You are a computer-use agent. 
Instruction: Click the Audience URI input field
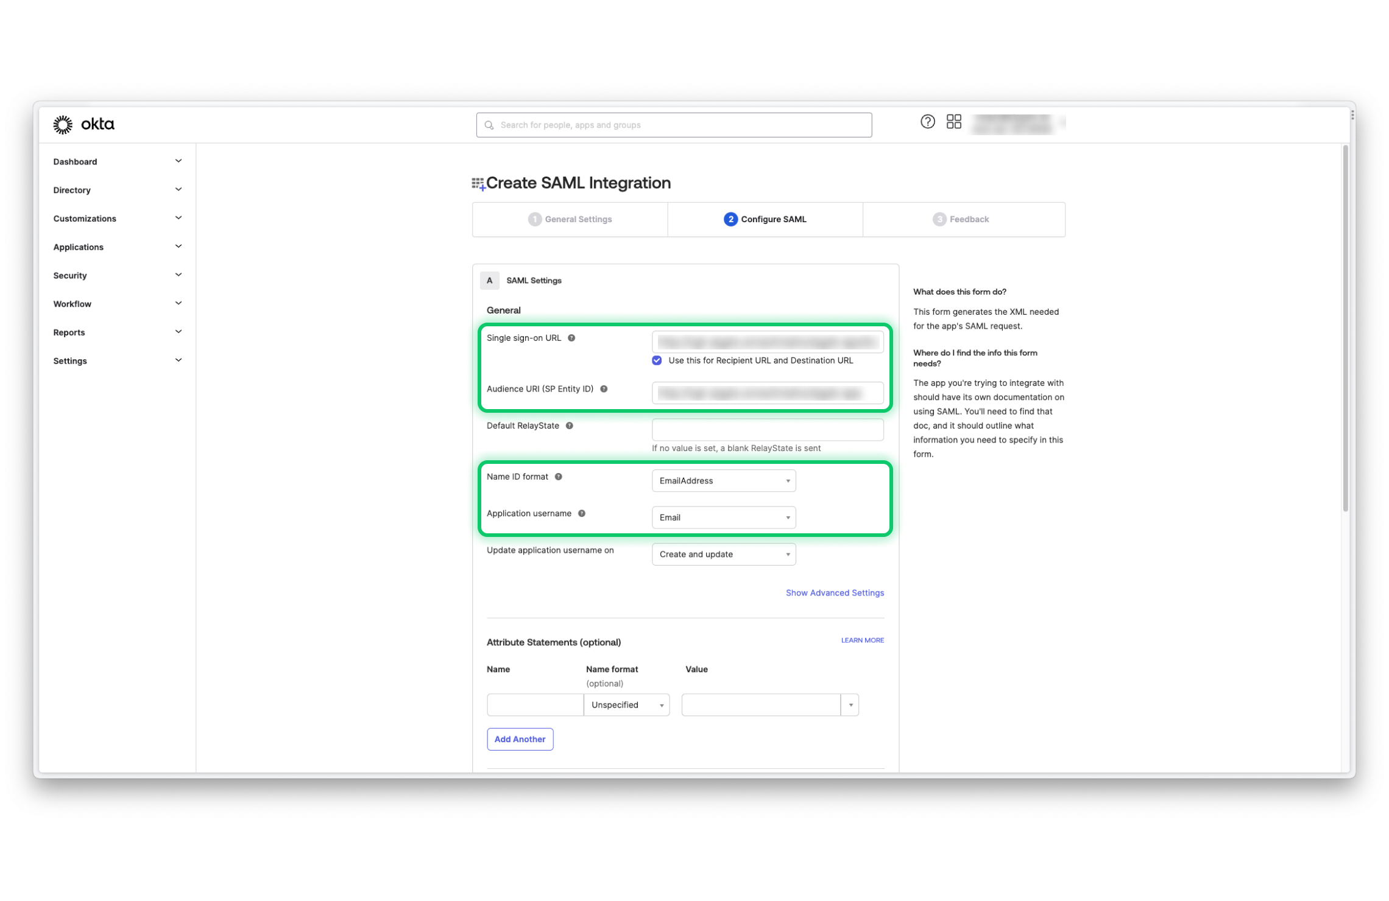click(x=767, y=393)
